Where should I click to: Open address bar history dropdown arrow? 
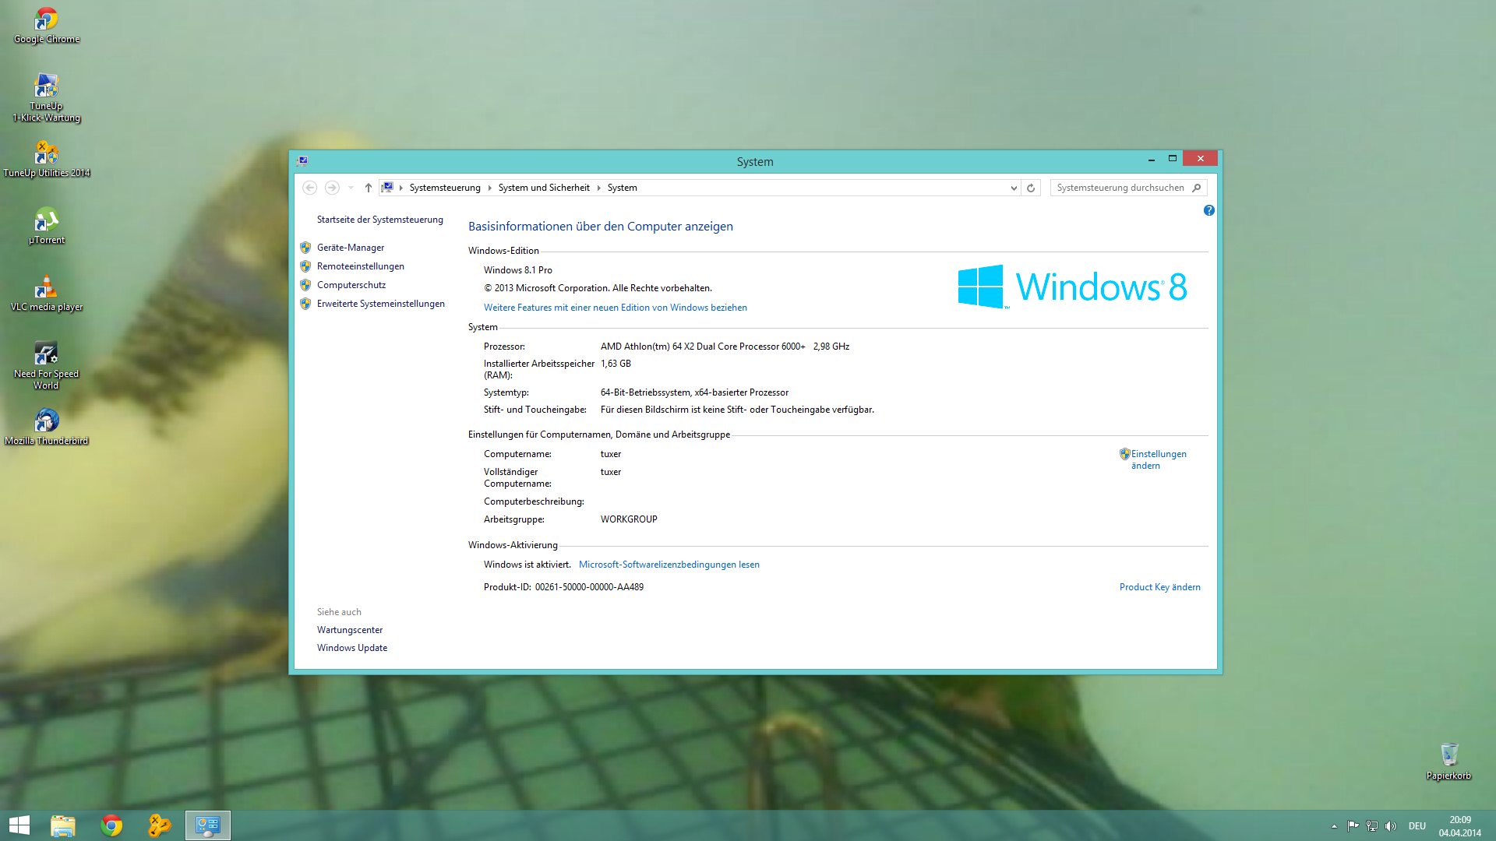click(1013, 188)
